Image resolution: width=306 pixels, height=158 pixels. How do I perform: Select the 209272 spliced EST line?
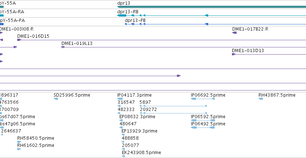[x=173, y=113]
